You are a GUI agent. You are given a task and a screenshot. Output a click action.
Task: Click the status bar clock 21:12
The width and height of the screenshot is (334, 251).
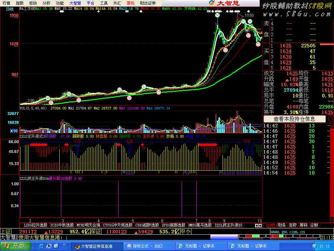point(327,237)
